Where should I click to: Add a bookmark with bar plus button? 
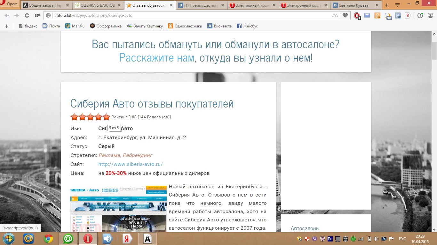coord(6,26)
